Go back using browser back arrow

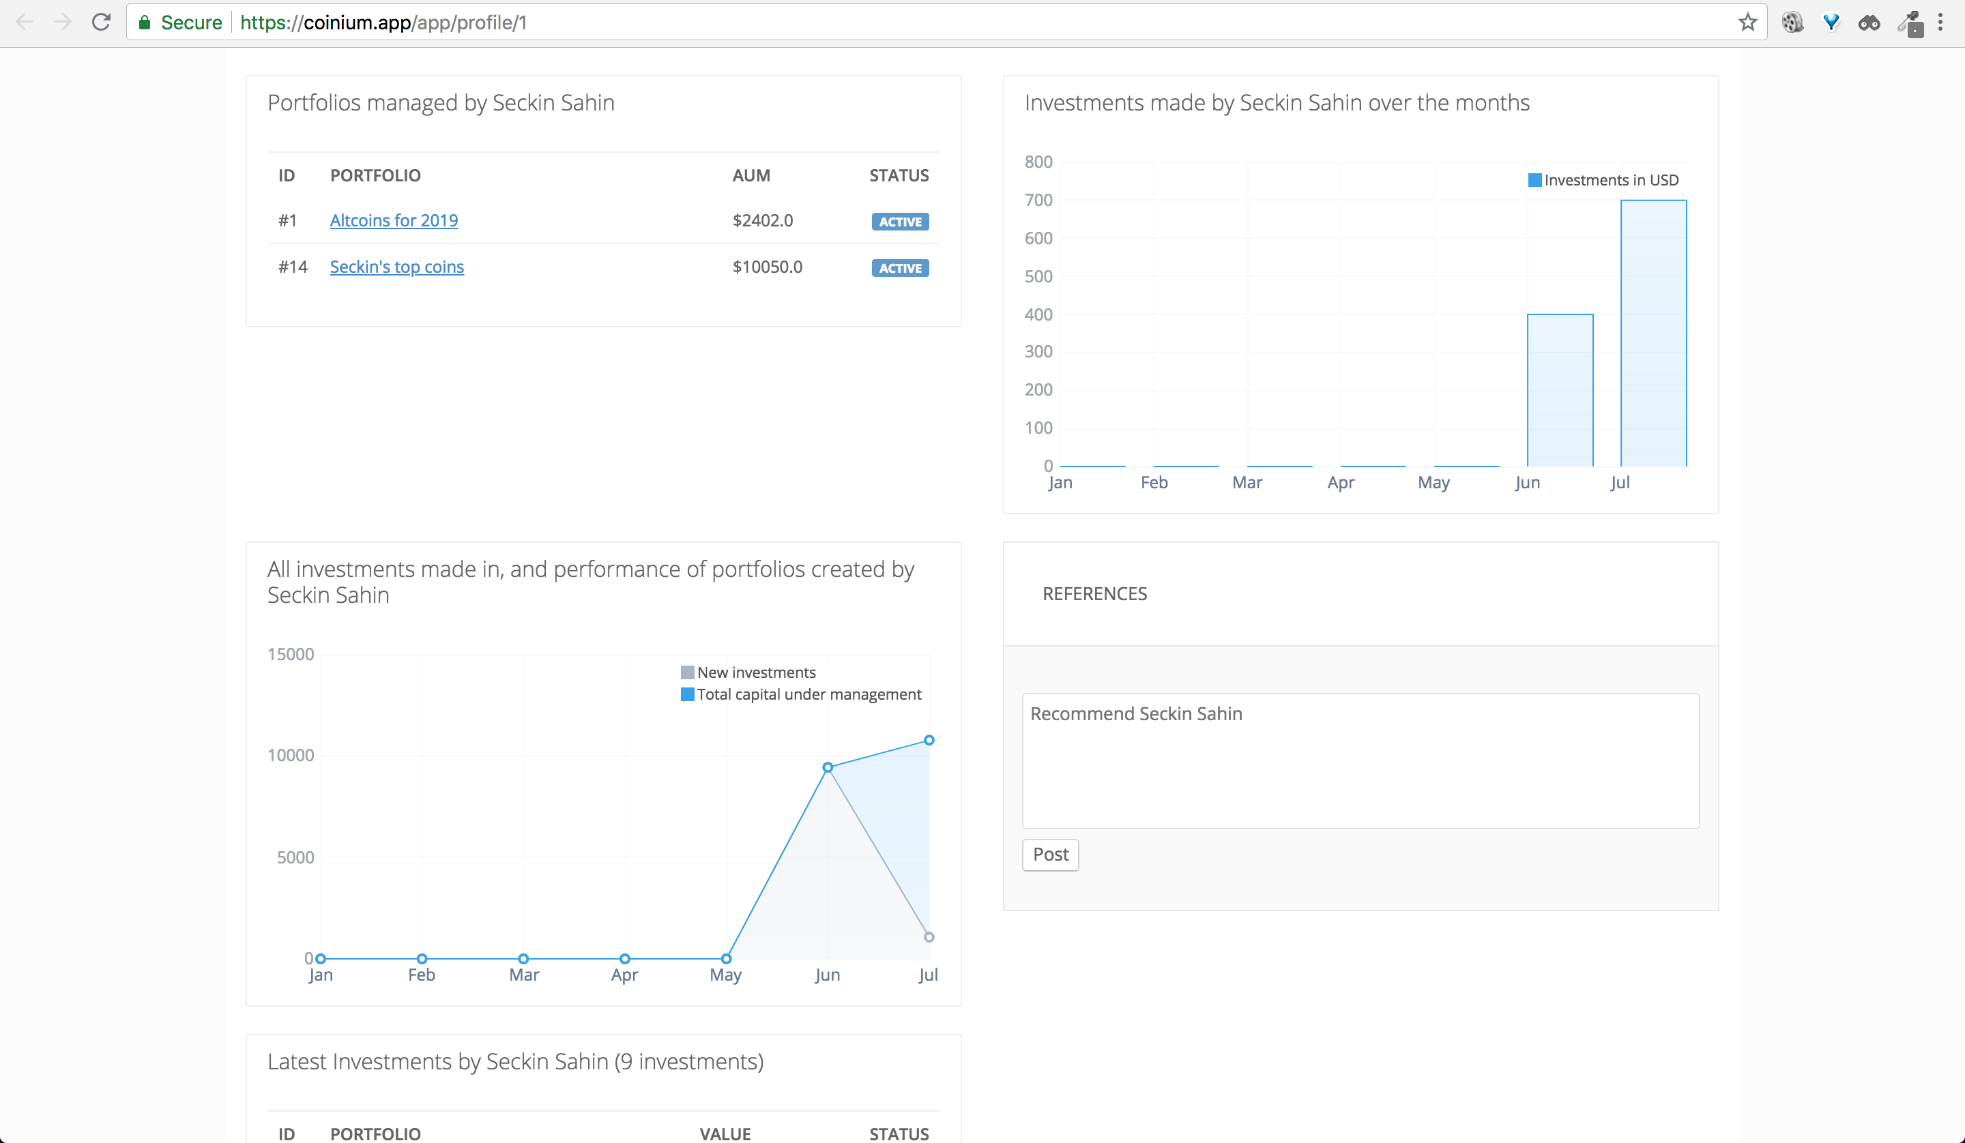coord(24,22)
